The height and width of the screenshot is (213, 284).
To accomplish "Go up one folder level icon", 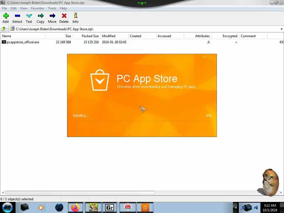I will (4, 29).
